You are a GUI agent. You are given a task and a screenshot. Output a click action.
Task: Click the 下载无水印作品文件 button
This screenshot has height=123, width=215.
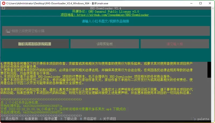(35, 44)
